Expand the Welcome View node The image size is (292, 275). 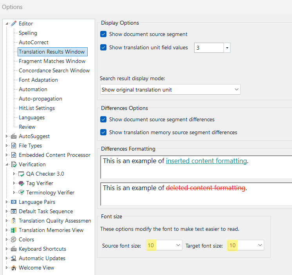pyautogui.click(x=7, y=268)
